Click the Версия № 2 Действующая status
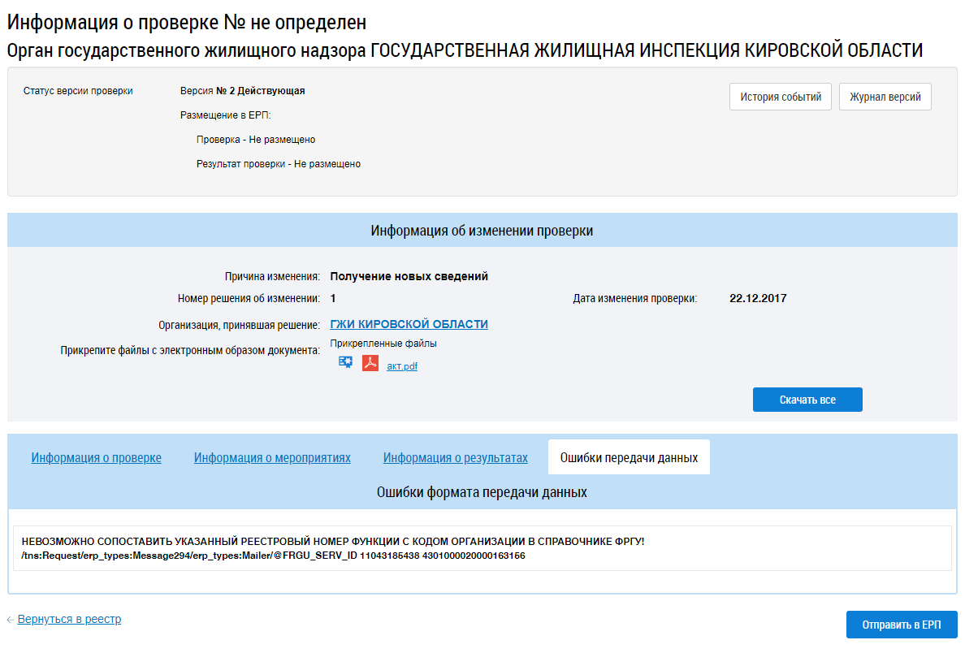The height and width of the screenshot is (653, 965). click(243, 90)
